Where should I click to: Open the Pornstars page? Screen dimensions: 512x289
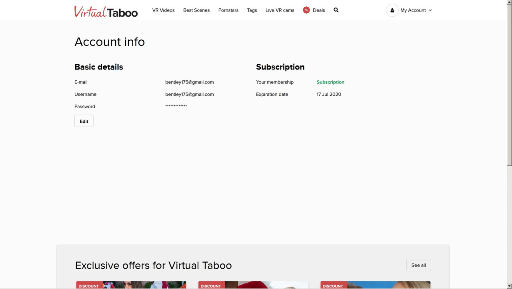pos(228,10)
